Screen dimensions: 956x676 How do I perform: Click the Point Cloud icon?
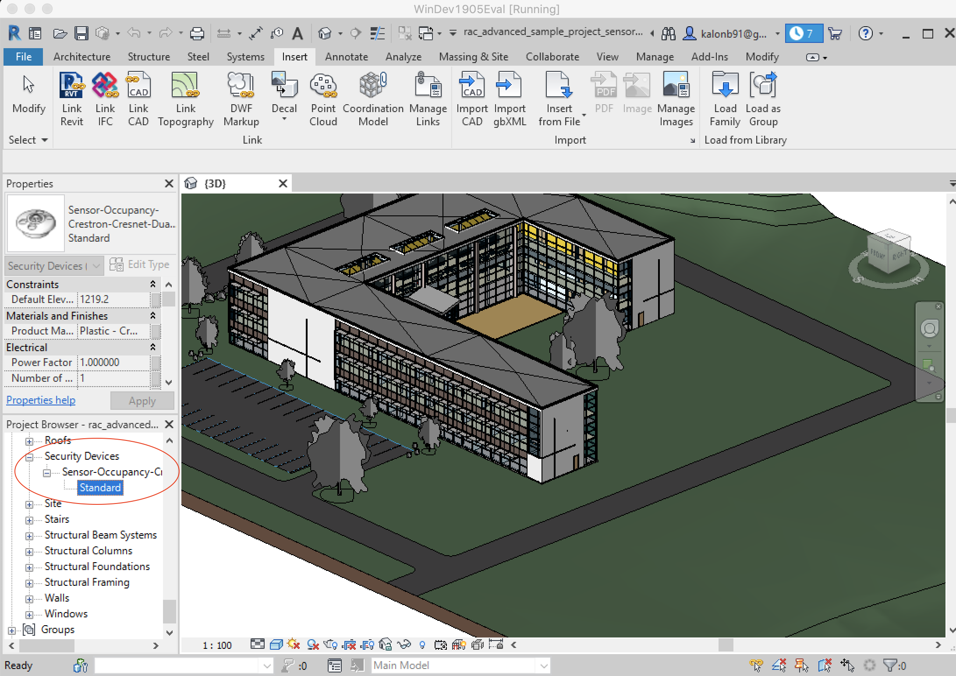click(323, 99)
